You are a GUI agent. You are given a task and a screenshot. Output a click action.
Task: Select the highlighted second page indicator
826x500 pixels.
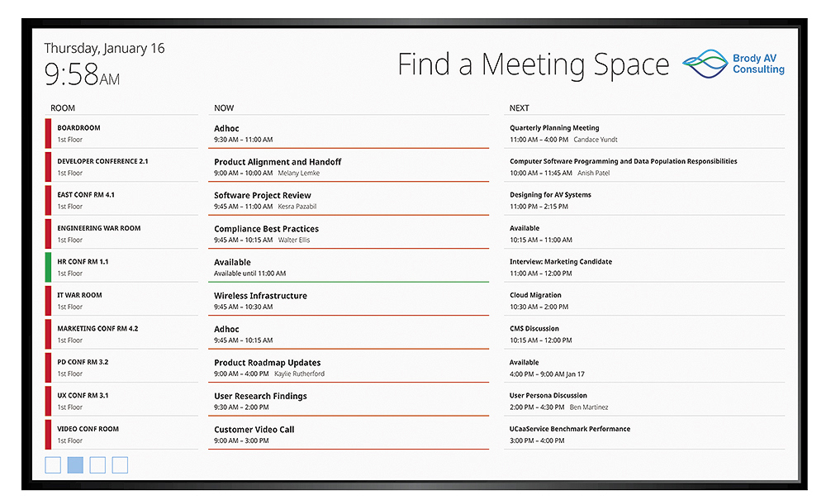75,464
